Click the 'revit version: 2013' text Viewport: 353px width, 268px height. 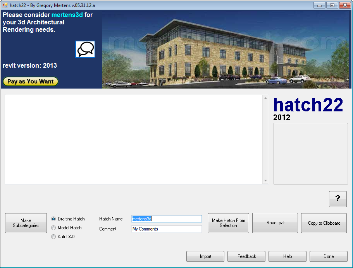30,66
